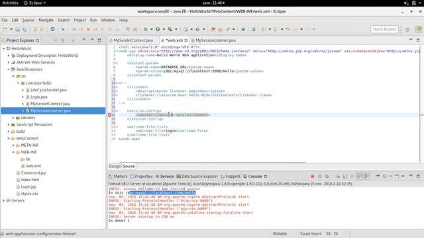The height and width of the screenshot is (238, 424).
Task: Select styles.css in Project Explorer
Action: (29, 194)
